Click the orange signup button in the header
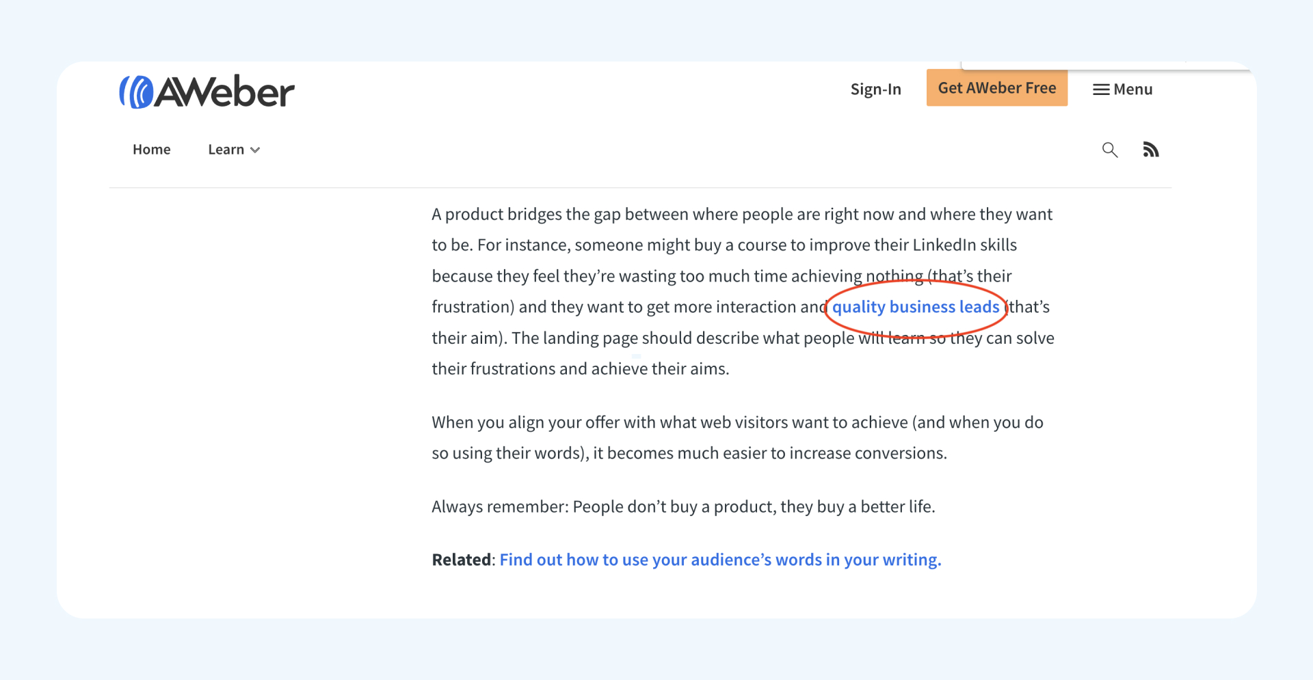The height and width of the screenshot is (680, 1313). [x=996, y=87]
